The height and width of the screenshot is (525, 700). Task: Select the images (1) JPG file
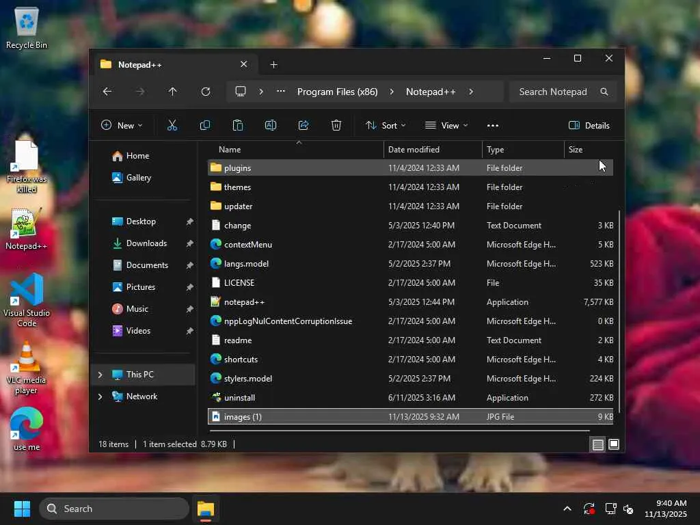tap(410, 416)
